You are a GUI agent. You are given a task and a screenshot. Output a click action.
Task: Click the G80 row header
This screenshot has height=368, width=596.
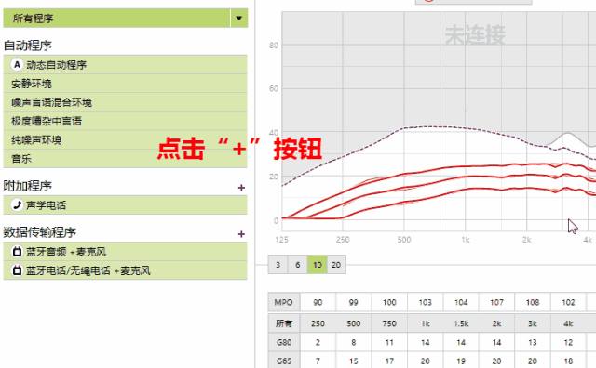(283, 342)
